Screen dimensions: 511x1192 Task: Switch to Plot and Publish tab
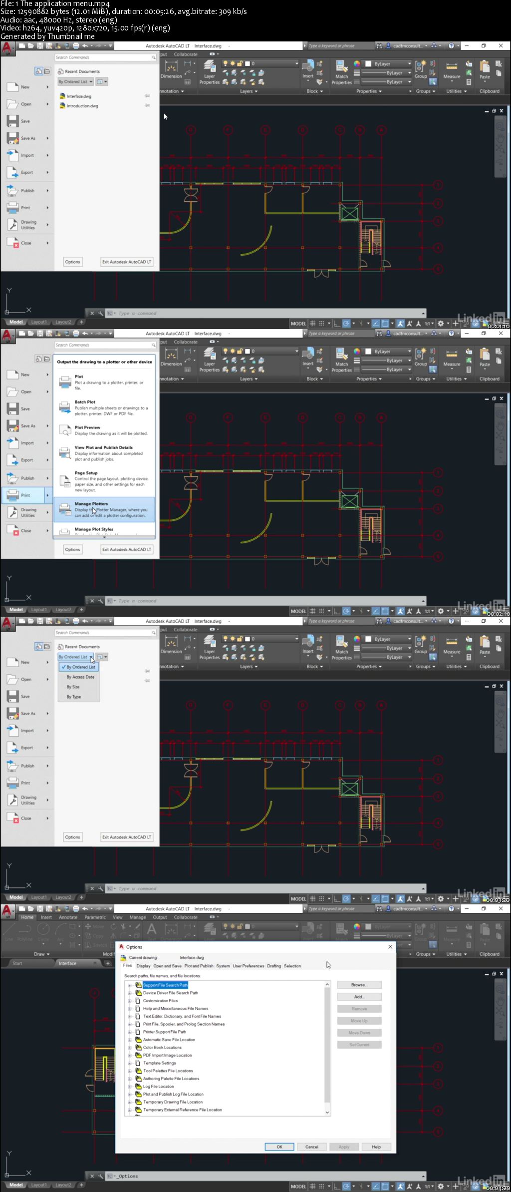click(x=199, y=966)
